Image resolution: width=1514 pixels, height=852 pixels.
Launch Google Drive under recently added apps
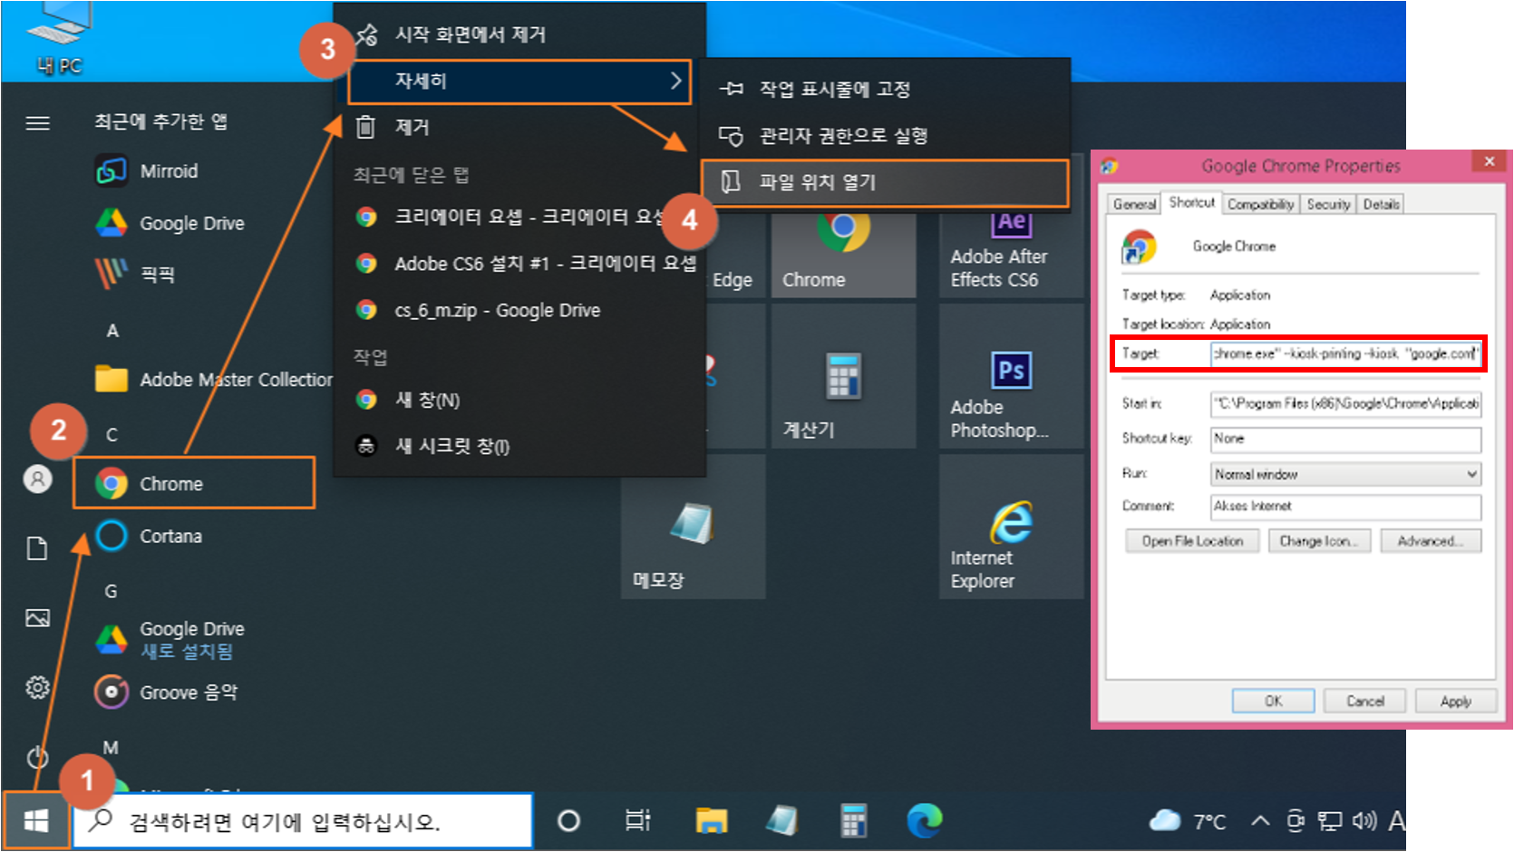(x=170, y=223)
